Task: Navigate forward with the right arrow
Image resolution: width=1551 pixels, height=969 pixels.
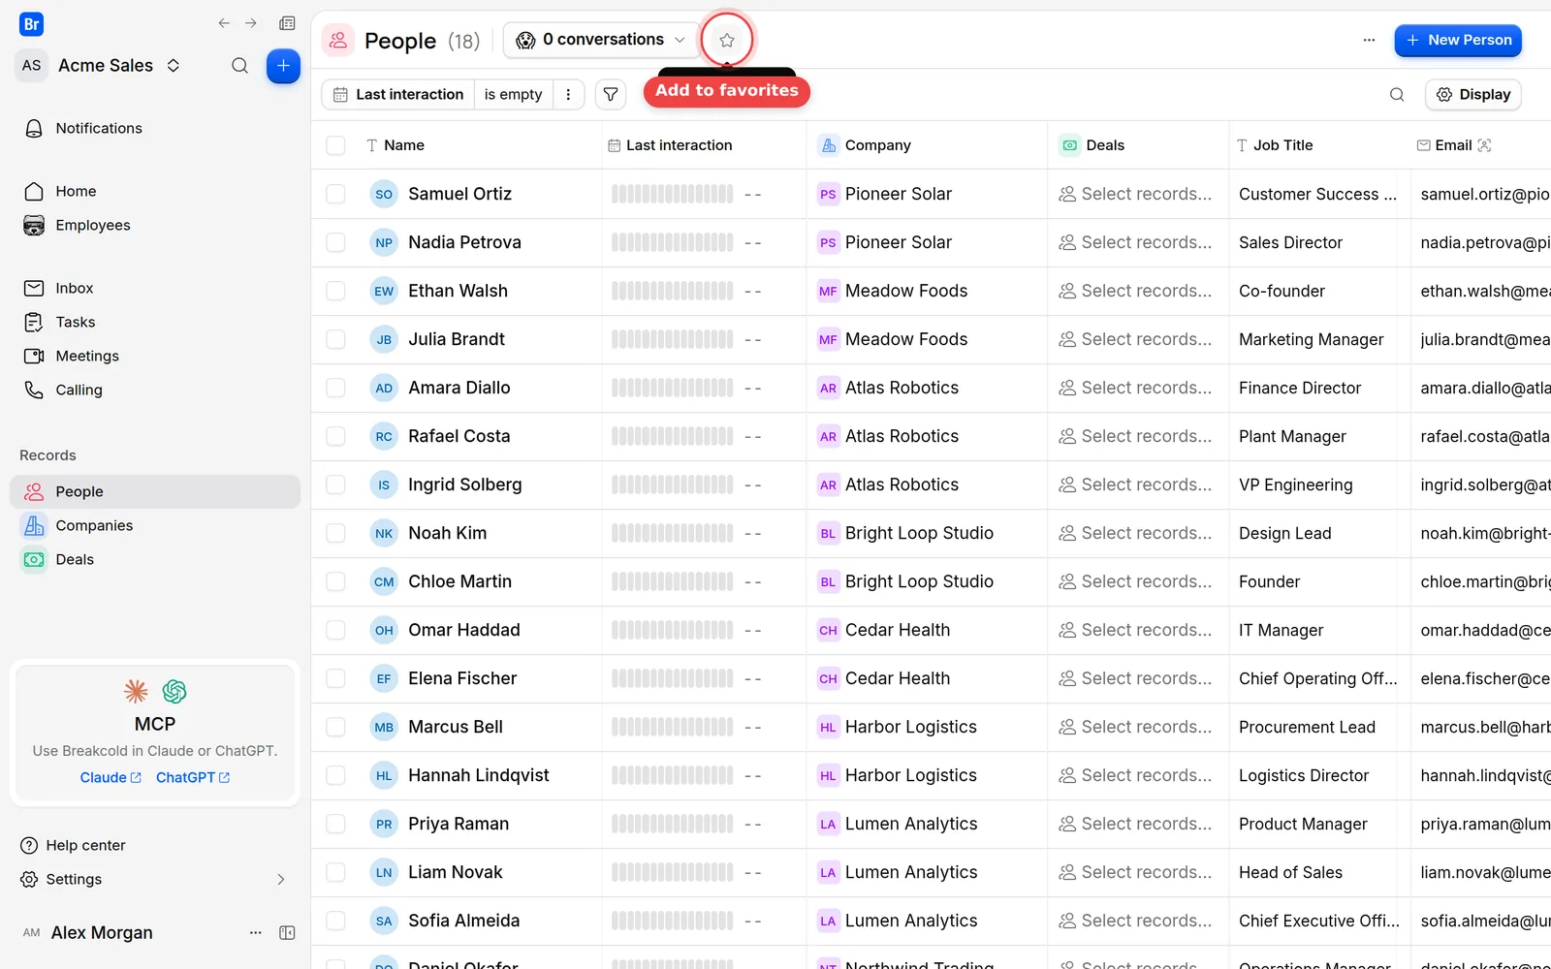Action: (x=251, y=23)
